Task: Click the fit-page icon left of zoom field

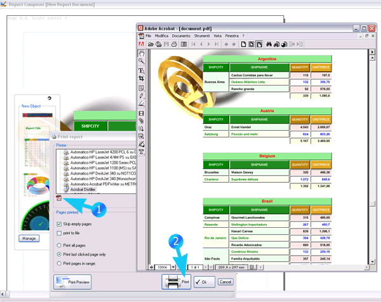Action: pos(151,267)
